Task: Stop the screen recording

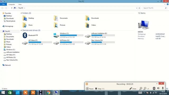Action: [x=100, y=89]
